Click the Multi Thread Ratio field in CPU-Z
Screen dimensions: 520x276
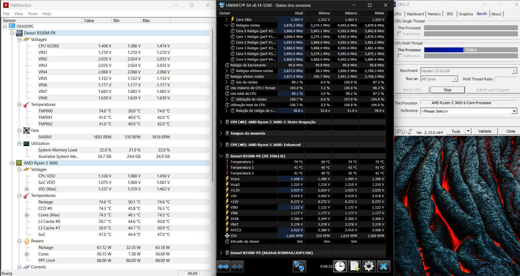(x=506, y=79)
